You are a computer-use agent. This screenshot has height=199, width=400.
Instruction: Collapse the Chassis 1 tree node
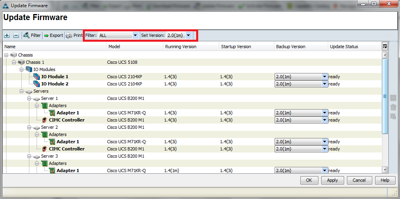(14, 62)
